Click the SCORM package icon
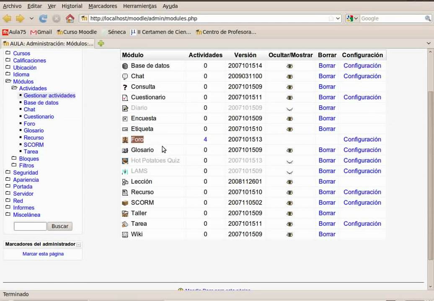Viewport: 434px width, 301px height. (125, 203)
